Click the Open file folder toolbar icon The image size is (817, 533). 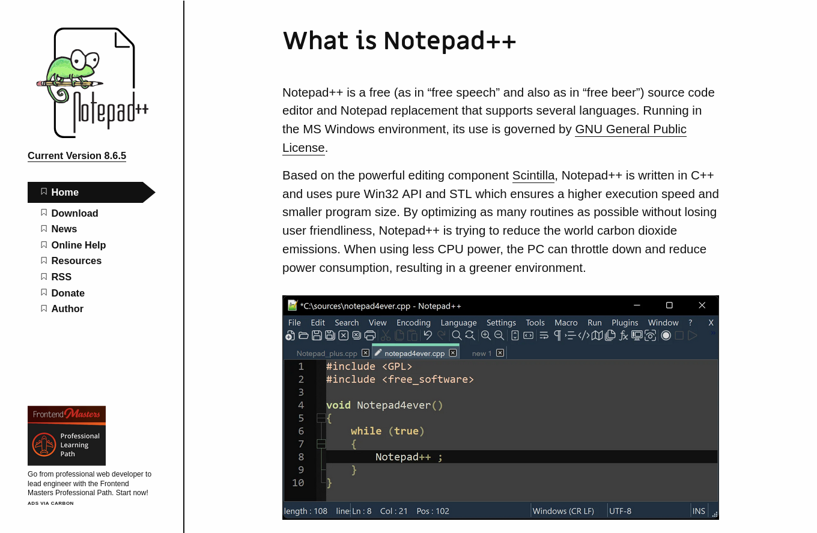point(303,336)
